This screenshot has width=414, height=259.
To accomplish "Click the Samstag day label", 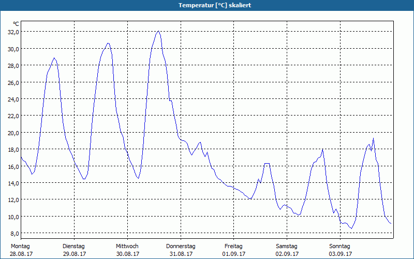I will pyautogui.click(x=287, y=247).
